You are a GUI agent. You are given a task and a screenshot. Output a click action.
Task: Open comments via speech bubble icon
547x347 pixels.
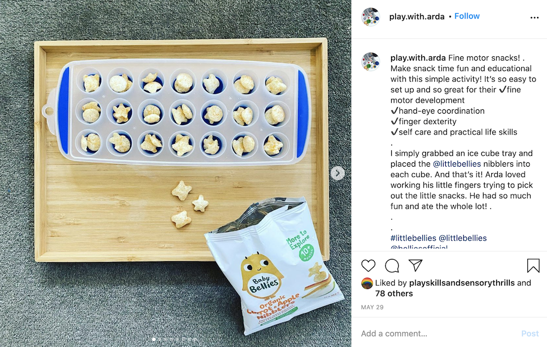click(x=392, y=266)
